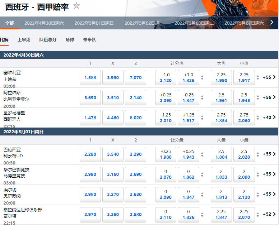
Task: Select over 2 at 1.813 for 埃尔切 match
Action: 221,194
